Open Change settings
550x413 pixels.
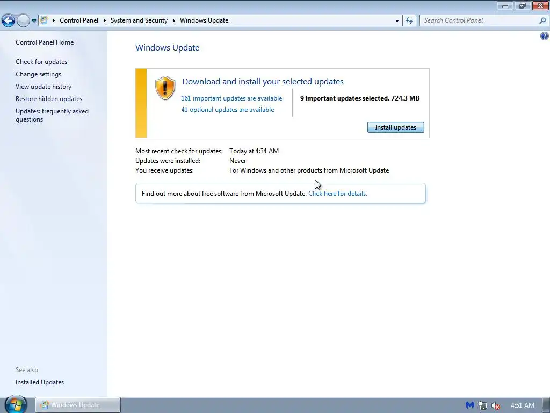coord(38,74)
